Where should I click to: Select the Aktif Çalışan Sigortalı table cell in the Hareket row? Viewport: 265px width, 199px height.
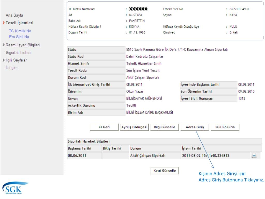[x=155, y=155]
